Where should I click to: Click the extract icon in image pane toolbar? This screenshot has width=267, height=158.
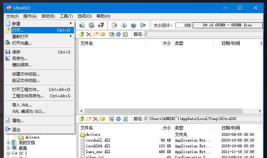point(112,34)
